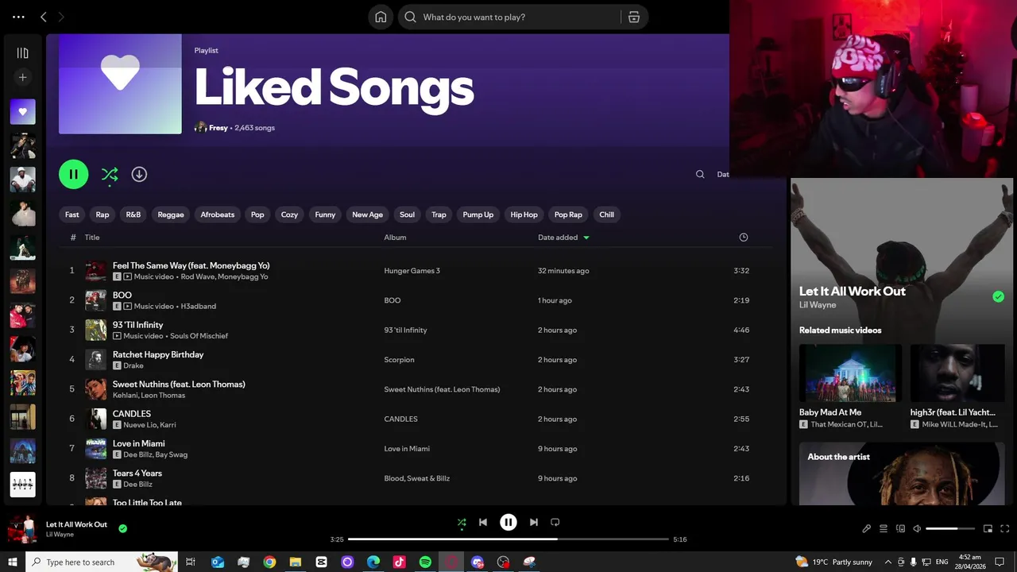The width and height of the screenshot is (1017, 572).
Task: Sort by the Album column header
Action: coord(395,238)
